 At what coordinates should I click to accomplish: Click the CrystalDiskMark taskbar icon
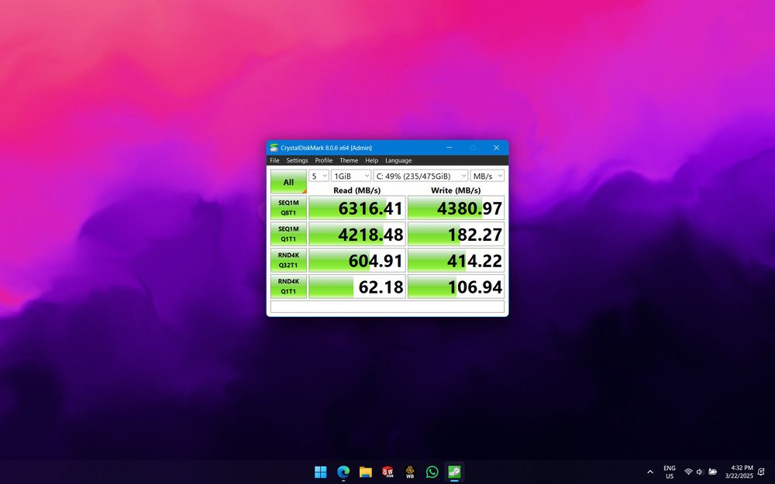[x=454, y=472]
